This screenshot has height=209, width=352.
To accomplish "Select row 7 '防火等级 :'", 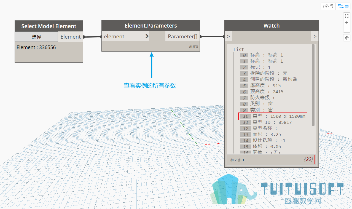I will click(x=258, y=98).
